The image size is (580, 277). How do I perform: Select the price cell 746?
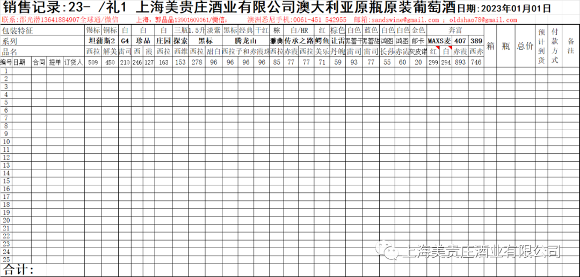tap(476, 62)
